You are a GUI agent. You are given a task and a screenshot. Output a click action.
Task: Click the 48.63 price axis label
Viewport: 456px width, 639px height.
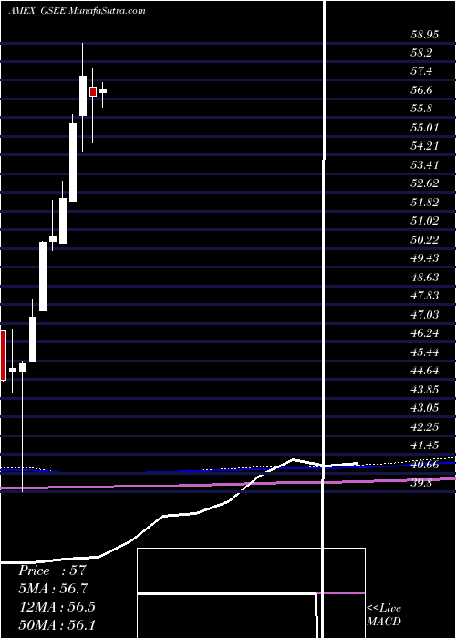point(424,278)
